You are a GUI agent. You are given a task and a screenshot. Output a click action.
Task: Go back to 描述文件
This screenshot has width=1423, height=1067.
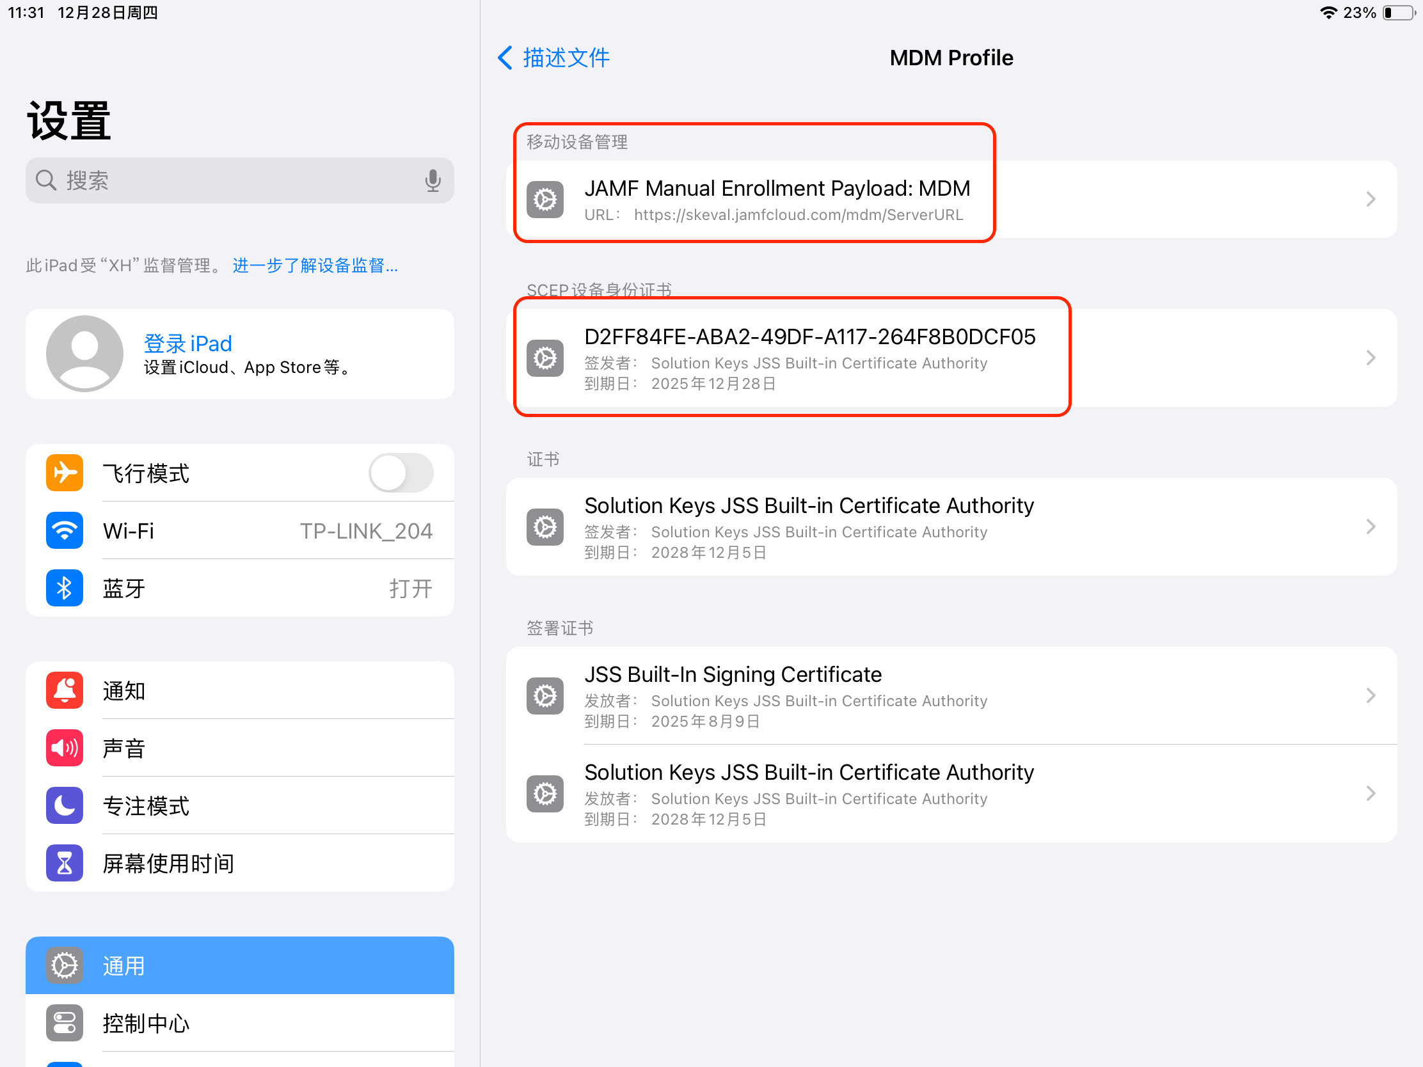pyautogui.click(x=553, y=58)
